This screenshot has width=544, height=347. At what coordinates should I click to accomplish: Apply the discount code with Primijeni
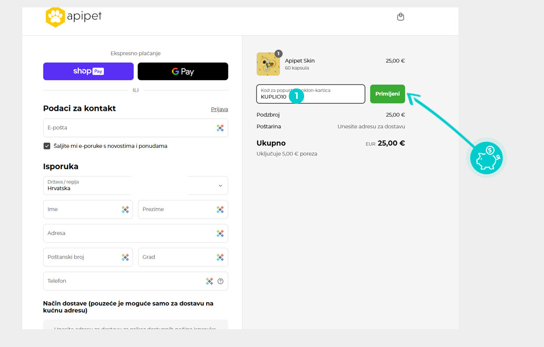click(388, 94)
